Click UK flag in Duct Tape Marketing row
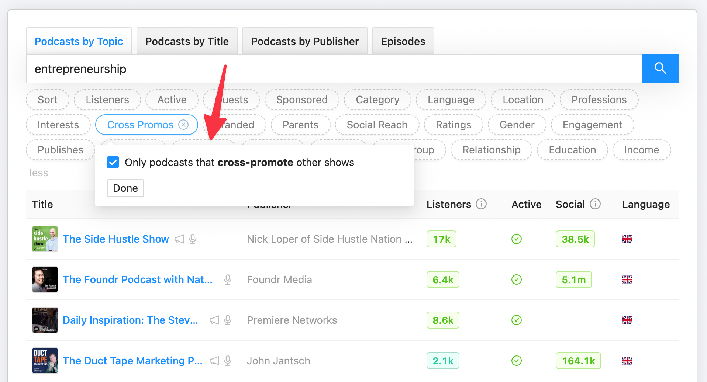Screen dimensions: 707x382 pyautogui.click(x=627, y=361)
